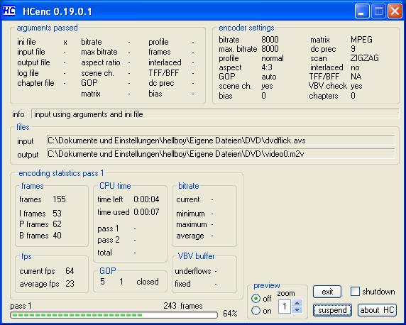Click the exit button
The height and width of the screenshot is (325, 406).
click(x=327, y=292)
